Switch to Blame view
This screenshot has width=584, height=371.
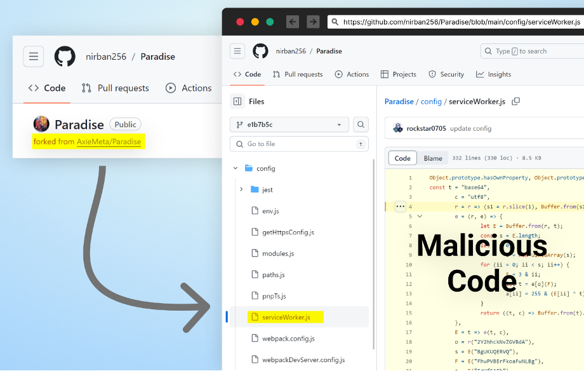pos(433,158)
